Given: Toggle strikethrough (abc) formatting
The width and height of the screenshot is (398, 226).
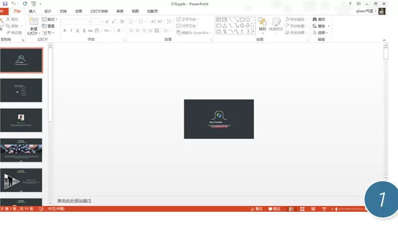Looking at the screenshot, I should click(90, 31).
